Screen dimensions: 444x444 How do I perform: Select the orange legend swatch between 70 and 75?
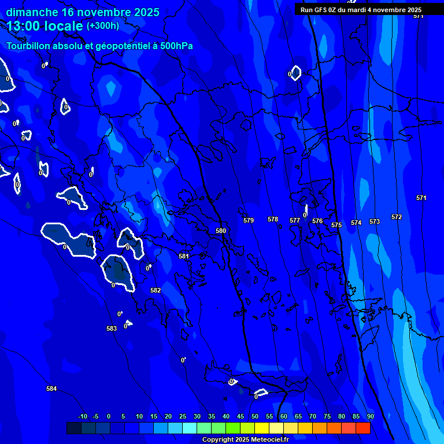click(x=320, y=428)
